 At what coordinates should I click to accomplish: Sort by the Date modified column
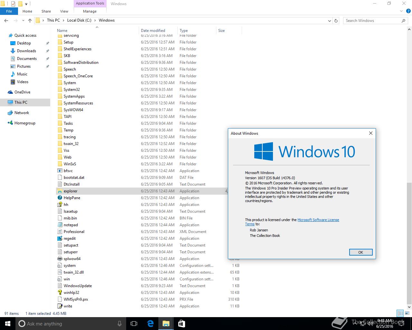158,31
